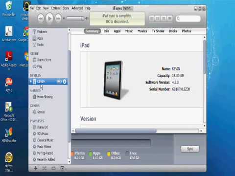Toggle the shuffle icon at bottom
Image resolution: width=235 pixels, height=176 pixels.
[45, 168]
